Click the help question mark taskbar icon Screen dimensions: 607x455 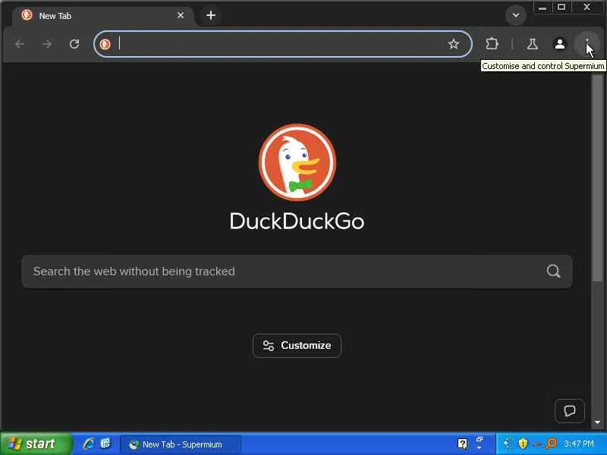pos(462,444)
